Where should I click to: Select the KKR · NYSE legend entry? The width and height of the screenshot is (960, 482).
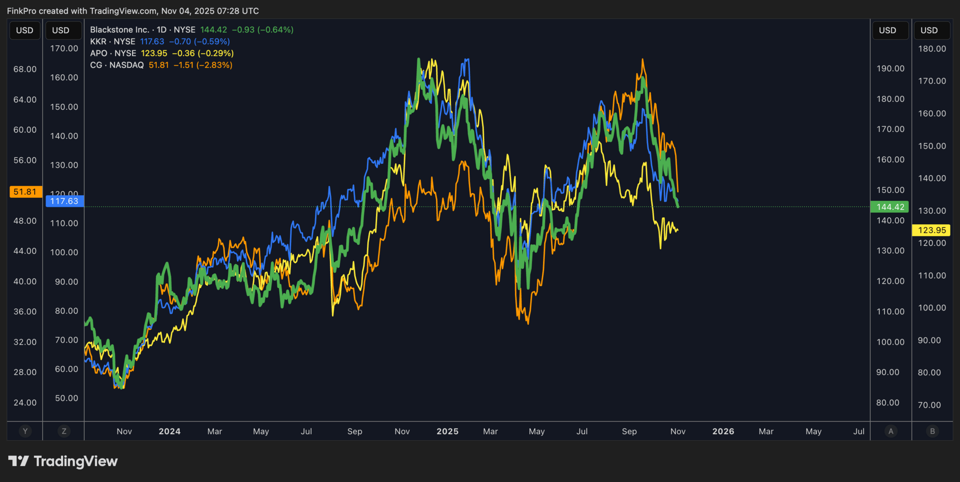(112, 41)
